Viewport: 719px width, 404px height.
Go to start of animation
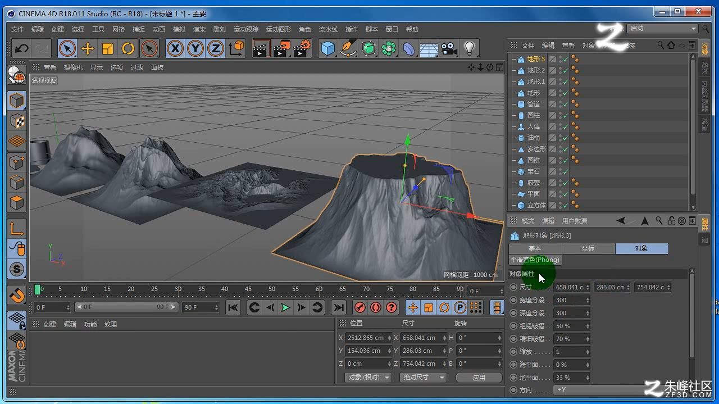pyautogui.click(x=233, y=307)
